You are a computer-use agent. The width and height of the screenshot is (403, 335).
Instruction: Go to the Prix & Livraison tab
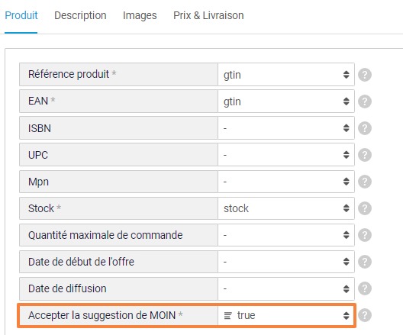[208, 15]
